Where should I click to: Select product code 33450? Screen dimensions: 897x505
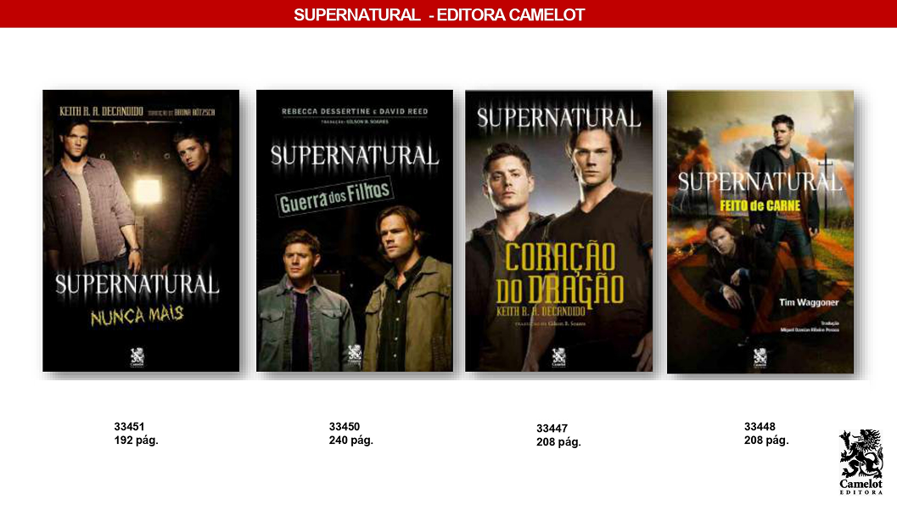[345, 427]
